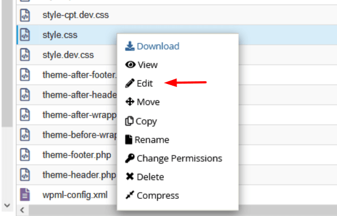Viewport: 337px width, 216px height.
Task: Select the style.dev.css file row
Action: pyautogui.click(x=67, y=55)
